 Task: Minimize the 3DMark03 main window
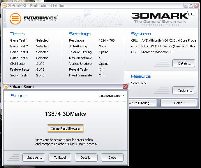tap(186, 6)
